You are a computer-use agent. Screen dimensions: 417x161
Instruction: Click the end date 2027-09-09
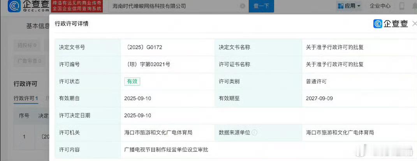[x=319, y=99]
